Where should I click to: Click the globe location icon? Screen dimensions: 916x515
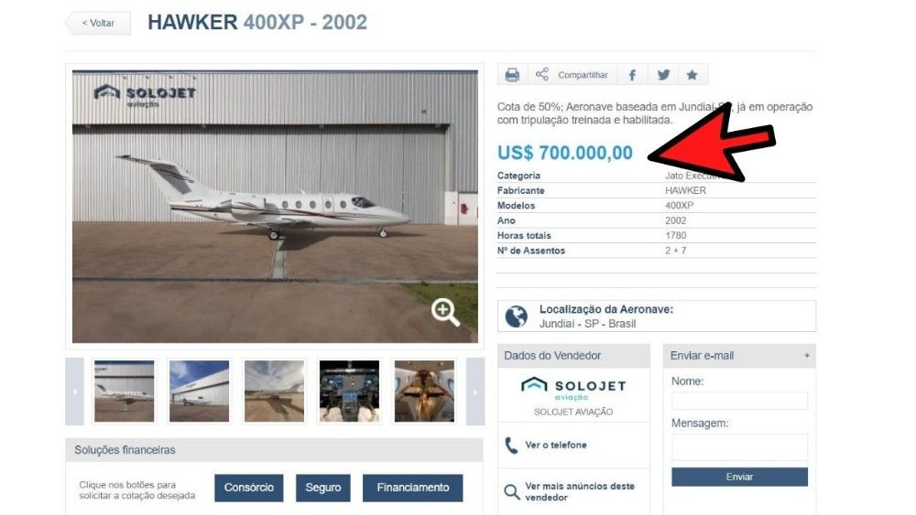click(517, 317)
